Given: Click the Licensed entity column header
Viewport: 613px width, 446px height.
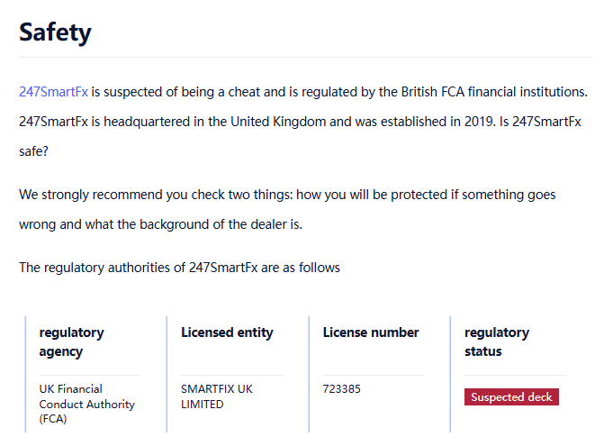Looking at the screenshot, I should click(227, 332).
